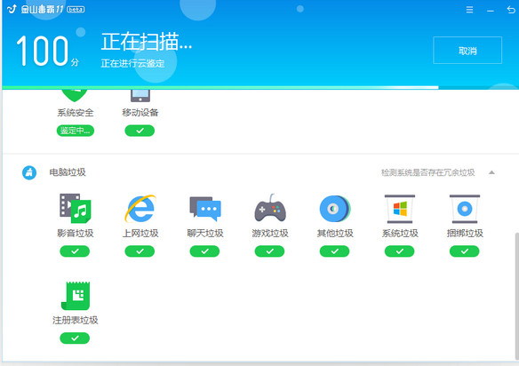Screen dimensions: 519x366
Task: Click the 正在扫描... heading
Action: [147, 42]
